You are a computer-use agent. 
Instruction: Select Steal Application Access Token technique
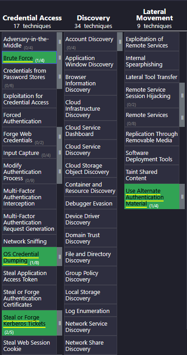point(29,276)
